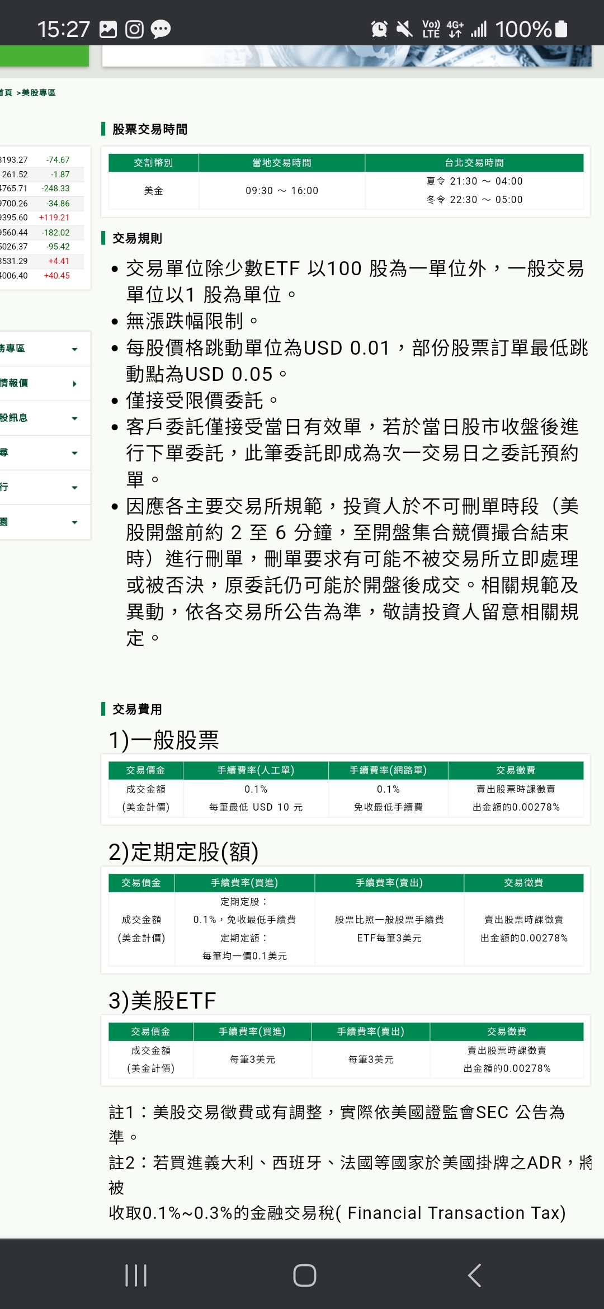Click the 交易費用 section heading
Viewport: 604px width, 1309px height.
coord(137,709)
